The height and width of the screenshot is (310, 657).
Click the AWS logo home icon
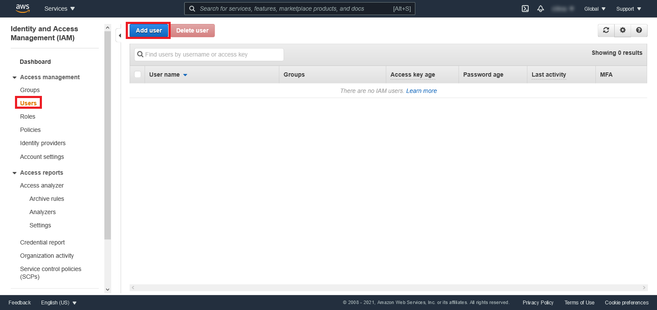[x=23, y=8]
